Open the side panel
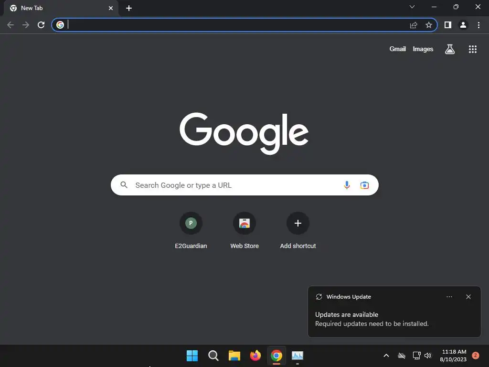 pyautogui.click(x=448, y=25)
